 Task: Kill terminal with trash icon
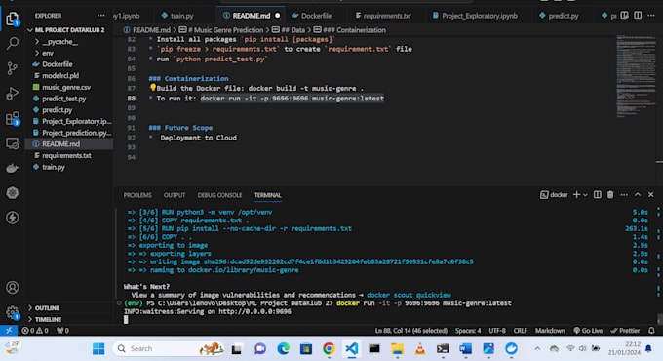(610, 195)
